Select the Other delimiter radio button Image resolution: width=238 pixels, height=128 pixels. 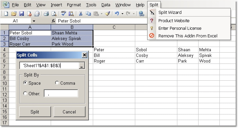(25, 93)
